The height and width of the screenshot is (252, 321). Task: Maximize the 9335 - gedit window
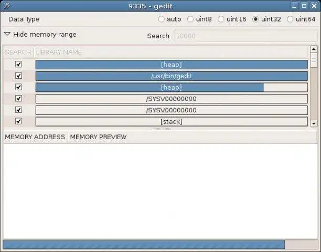tap(304, 6)
